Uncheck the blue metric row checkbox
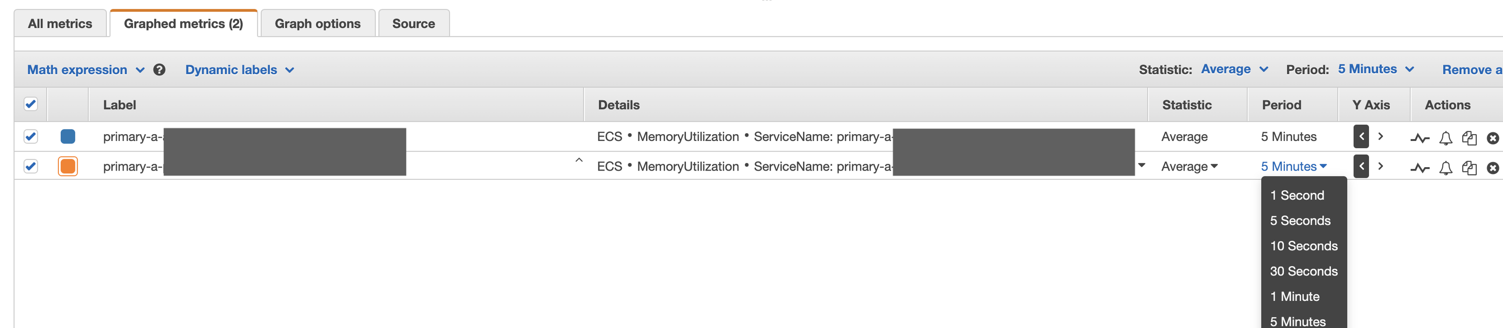1503x328 pixels. click(x=31, y=137)
